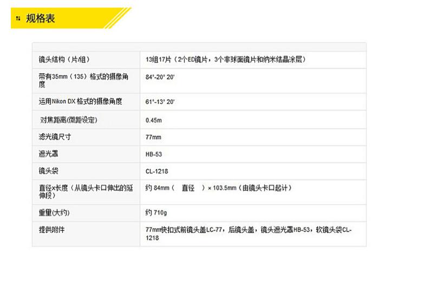
Task: Click the diagonal stripes on the yellow banner
Action: [116, 18]
